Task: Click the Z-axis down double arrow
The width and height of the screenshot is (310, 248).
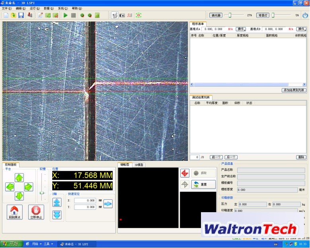Action: tap(57, 215)
